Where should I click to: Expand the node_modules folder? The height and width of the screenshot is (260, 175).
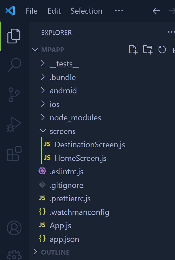75,118
